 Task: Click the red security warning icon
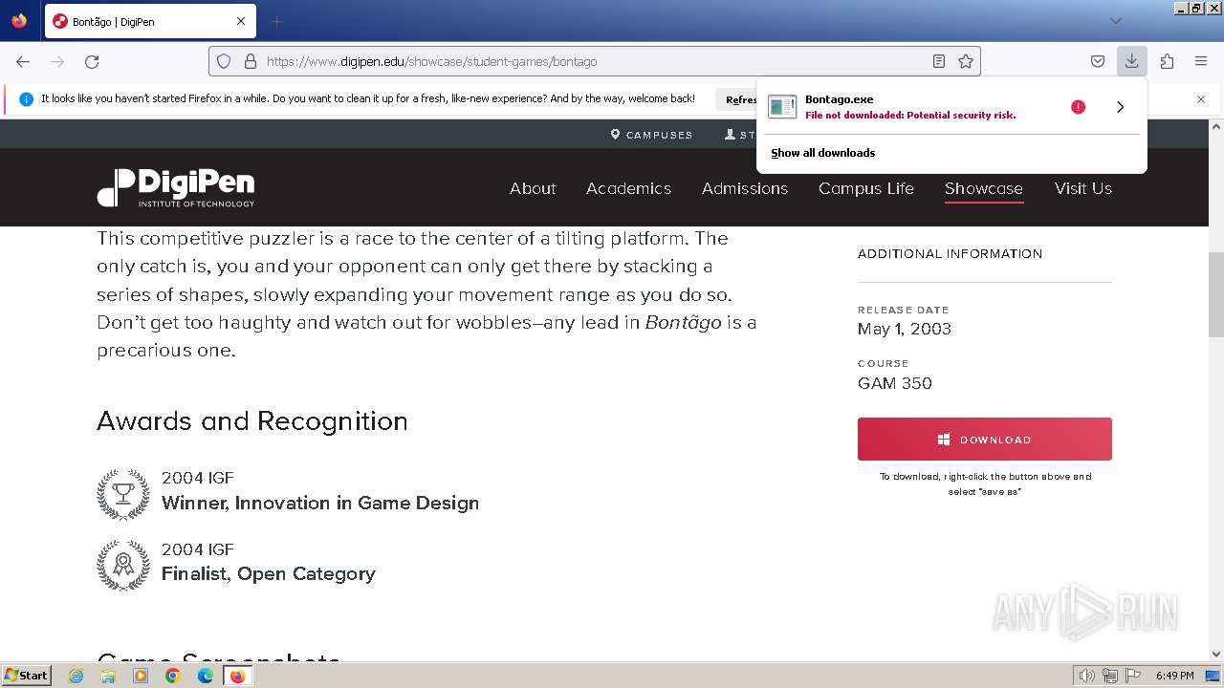coord(1078,107)
